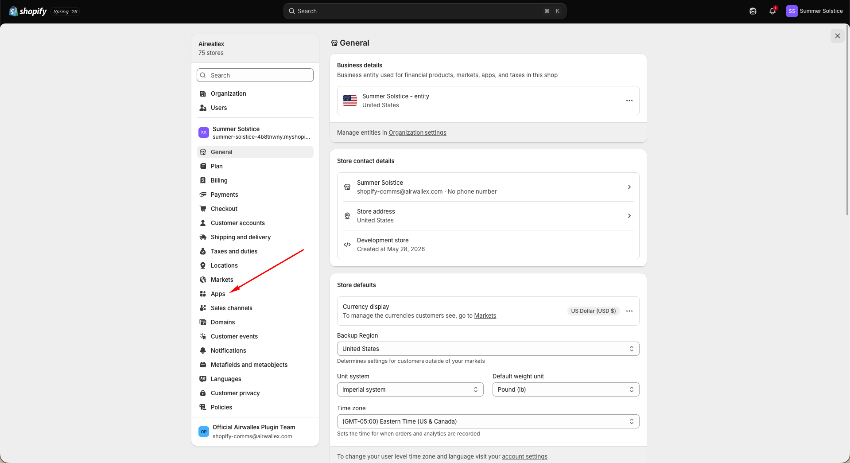Screen dimensions: 850x463
Task: Click the settings sidebar Search field
Action: pyautogui.click(x=255, y=75)
